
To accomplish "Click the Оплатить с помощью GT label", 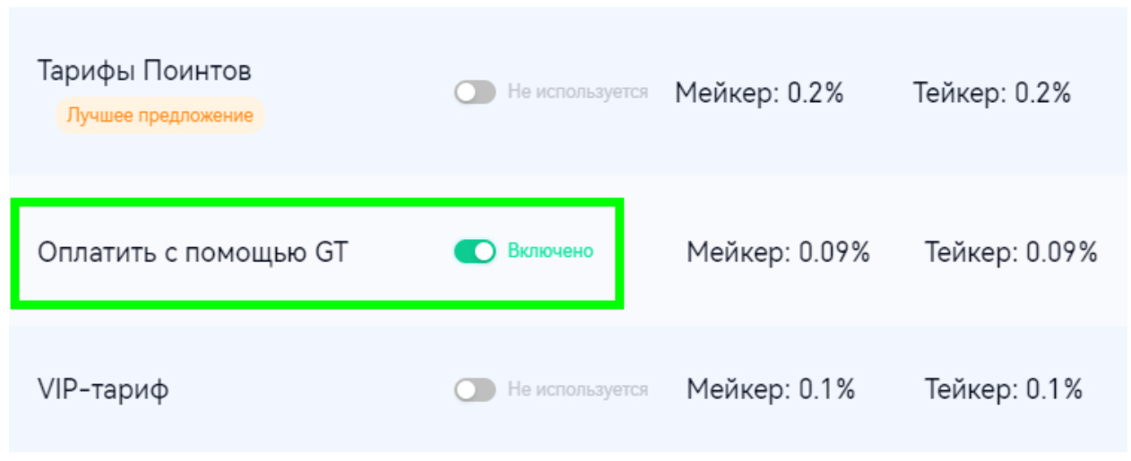I will coord(192,252).
